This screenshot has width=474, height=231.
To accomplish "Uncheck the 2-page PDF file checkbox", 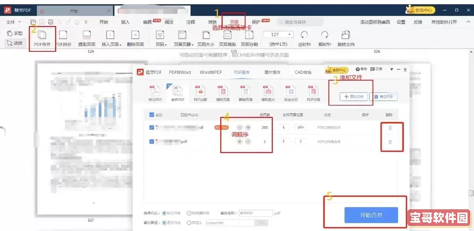I will (x=152, y=141).
